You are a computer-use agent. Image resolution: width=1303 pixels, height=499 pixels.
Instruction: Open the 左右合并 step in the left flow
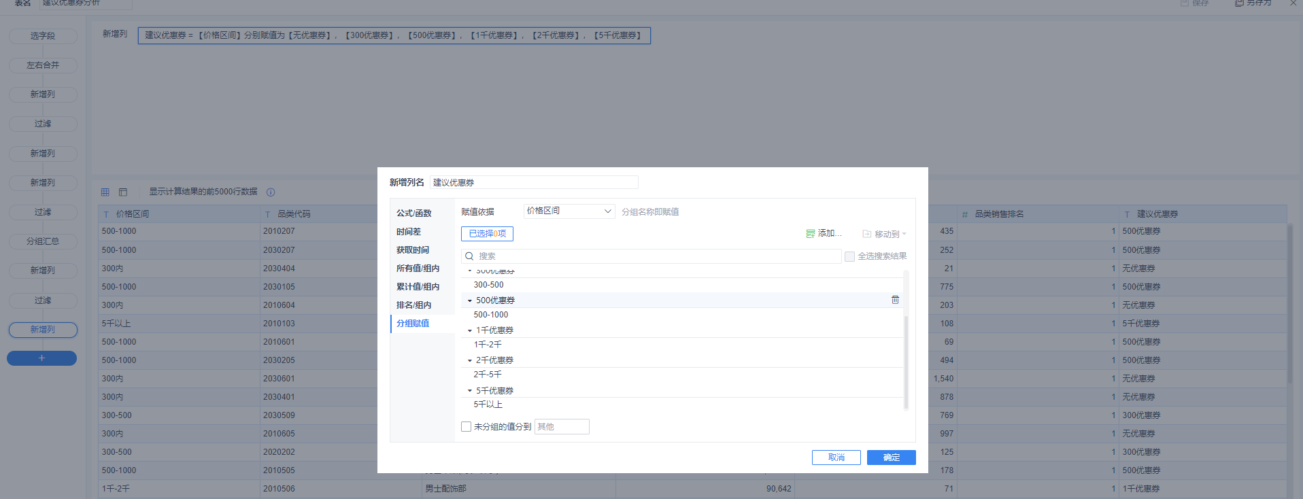coord(43,65)
